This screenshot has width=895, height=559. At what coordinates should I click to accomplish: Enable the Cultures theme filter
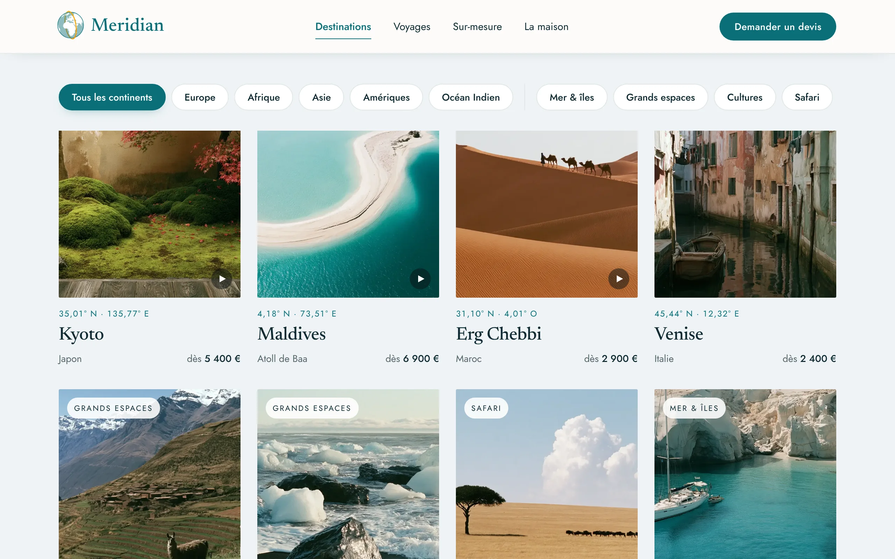pyautogui.click(x=744, y=97)
